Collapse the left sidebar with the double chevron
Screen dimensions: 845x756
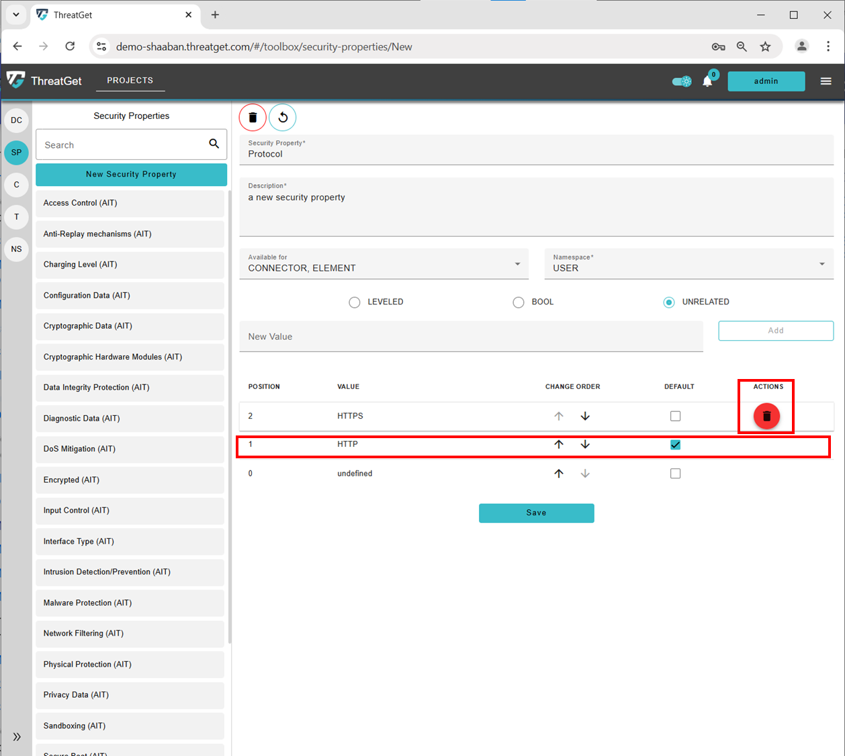15,737
